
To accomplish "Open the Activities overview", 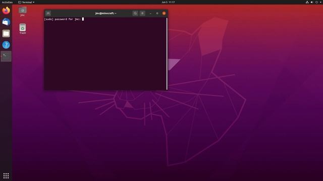I will tap(7, 2).
